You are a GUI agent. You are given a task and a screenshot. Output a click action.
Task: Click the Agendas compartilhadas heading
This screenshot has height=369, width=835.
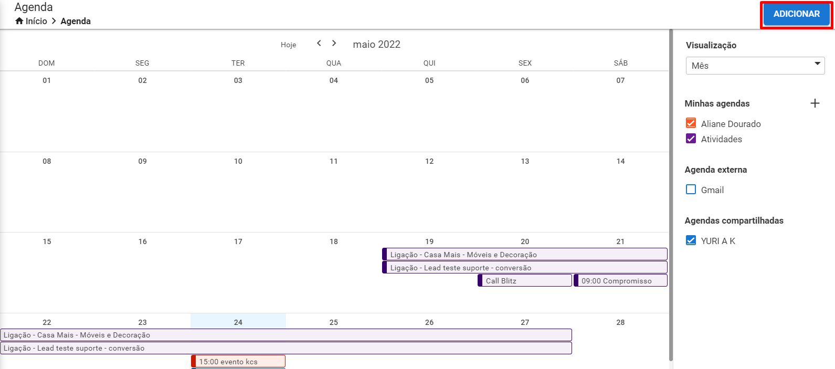click(734, 220)
